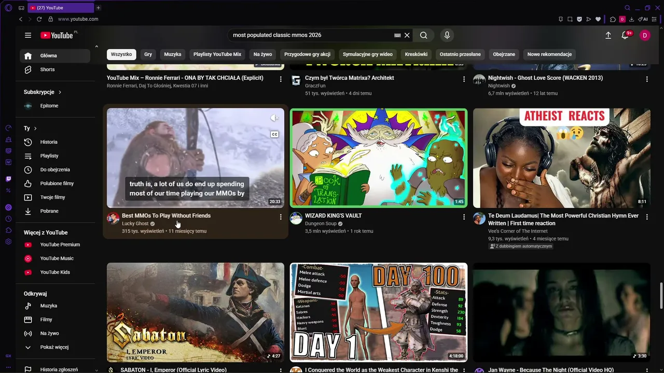664x373 pixels.
Task: Select the Kreskówki filter chip
Action: click(417, 54)
